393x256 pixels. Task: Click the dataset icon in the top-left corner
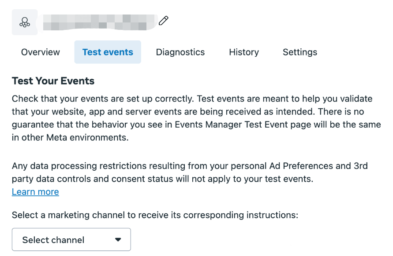click(x=25, y=22)
